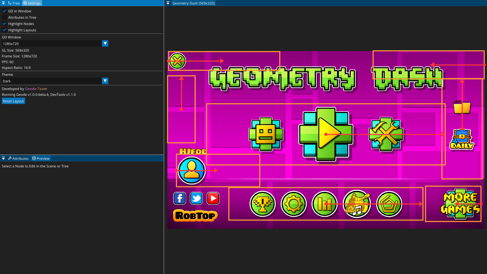The width and height of the screenshot is (487, 274).
Task: Open the Theme dropdown
Action: pyautogui.click(x=105, y=81)
